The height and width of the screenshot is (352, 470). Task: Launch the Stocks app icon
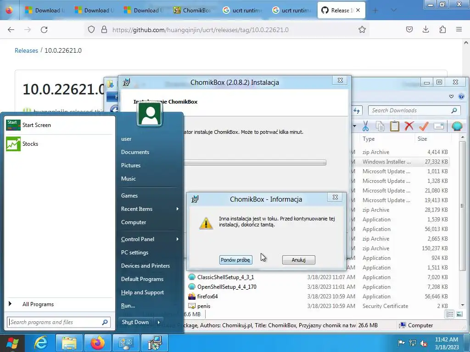pyautogui.click(x=13, y=144)
